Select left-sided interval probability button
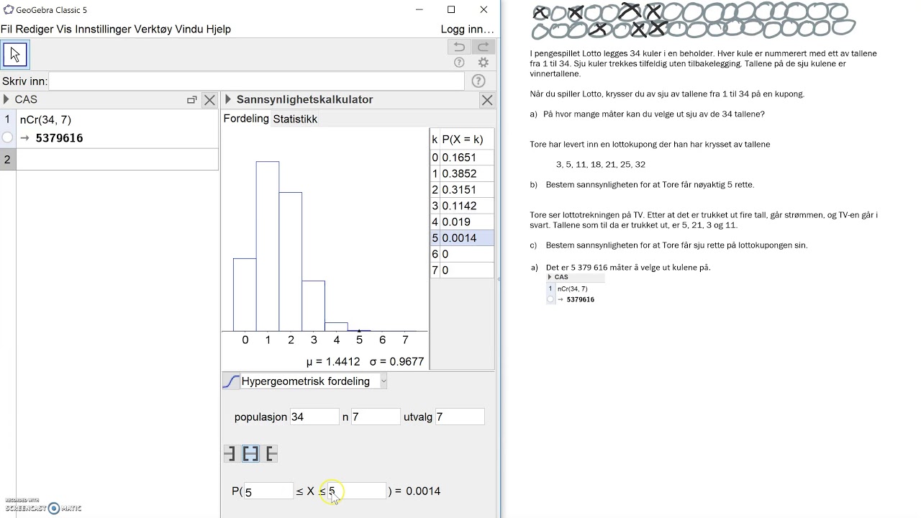 pyautogui.click(x=230, y=453)
